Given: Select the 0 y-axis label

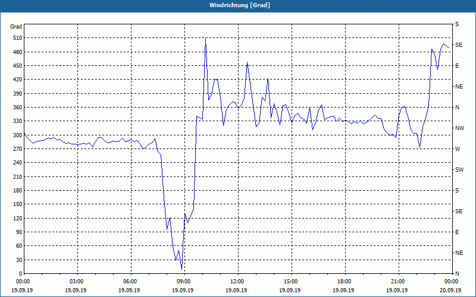Looking at the screenshot, I should pyautogui.click(x=21, y=274).
